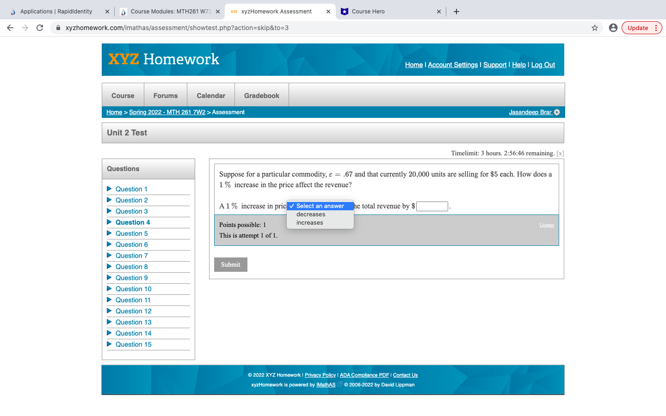
Task: Submit the current answer
Action: click(x=230, y=264)
